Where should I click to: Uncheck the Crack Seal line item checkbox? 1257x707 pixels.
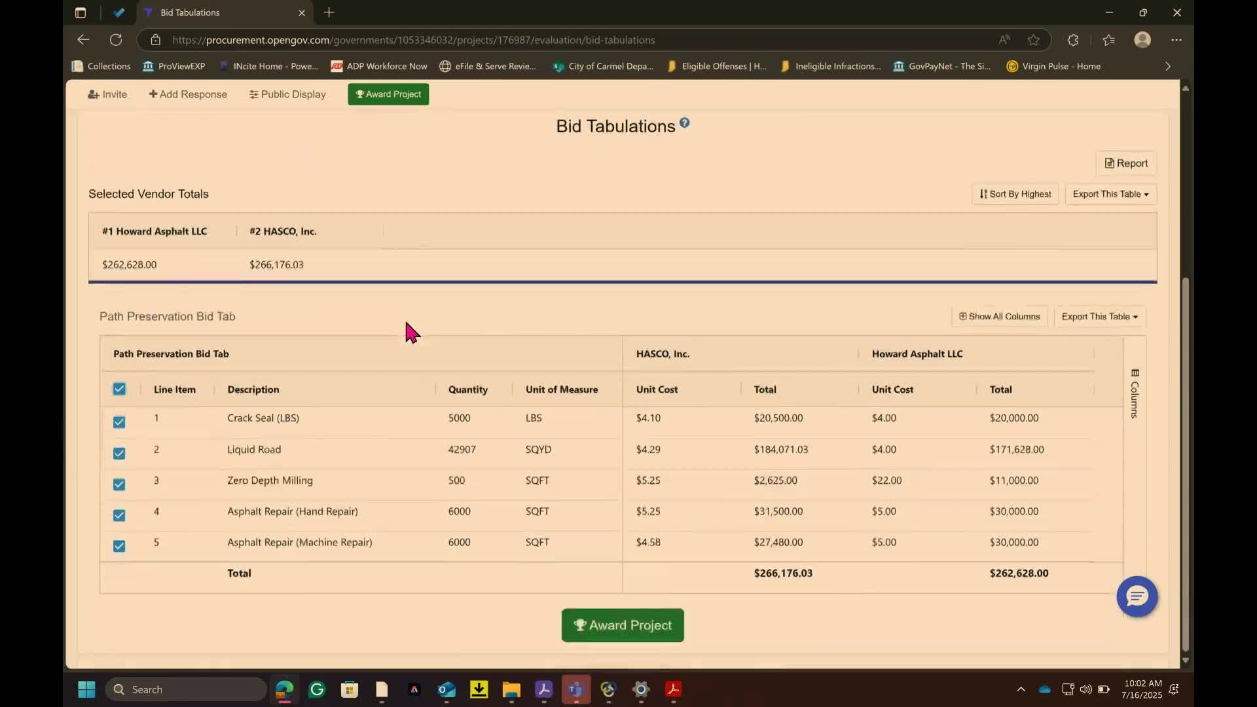pyautogui.click(x=119, y=422)
